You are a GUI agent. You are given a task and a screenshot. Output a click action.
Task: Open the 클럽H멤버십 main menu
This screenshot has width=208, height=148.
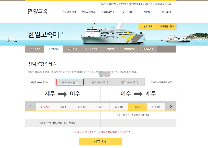click(108, 12)
